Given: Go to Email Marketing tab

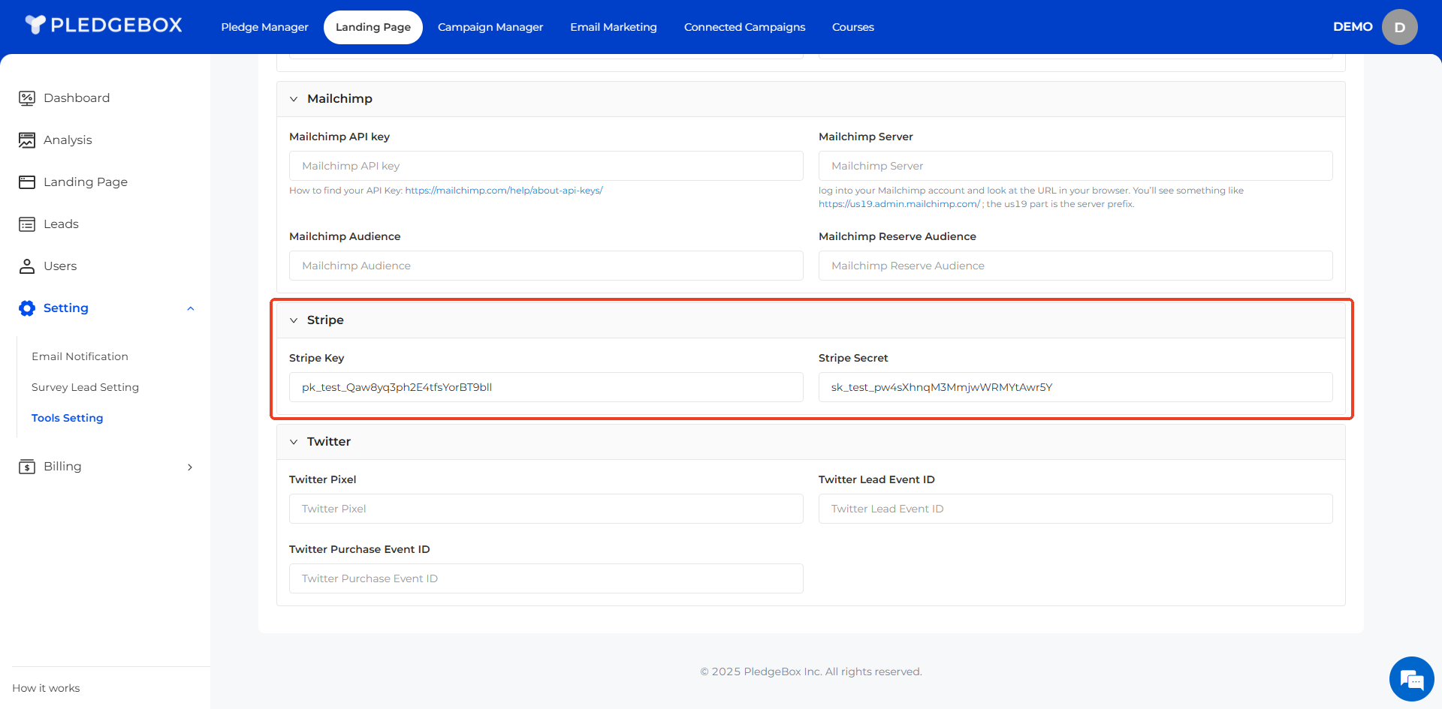Looking at the screenshot, I should point(614,27).
